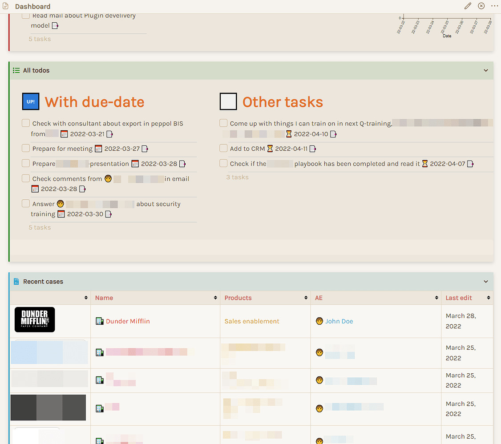Click the UP! badge next to With due-date
Viewport: 501px width, 444px height.
(x=30, y=101)
